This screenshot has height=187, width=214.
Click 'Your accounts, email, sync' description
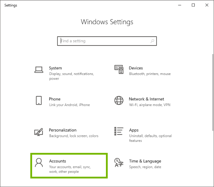(70, 169)
